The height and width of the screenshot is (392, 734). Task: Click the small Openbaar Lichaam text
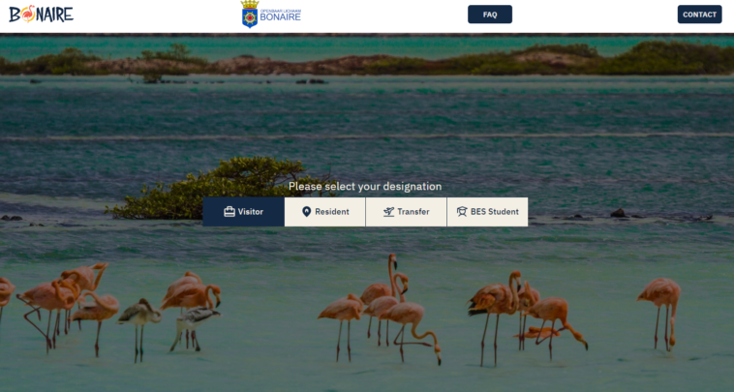pos(281,11)
